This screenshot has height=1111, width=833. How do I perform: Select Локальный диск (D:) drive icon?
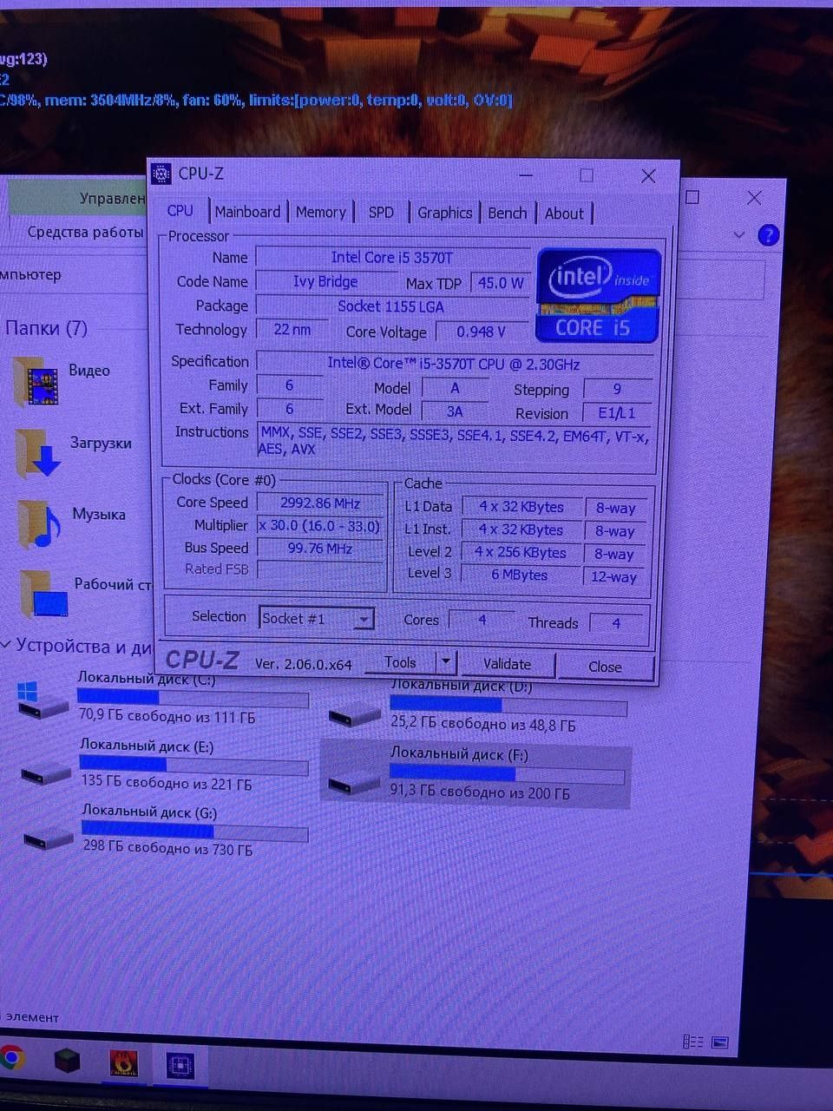pos(354,714)
